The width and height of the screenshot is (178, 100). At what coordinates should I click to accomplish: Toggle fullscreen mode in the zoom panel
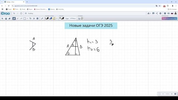[x=159, y=94]
